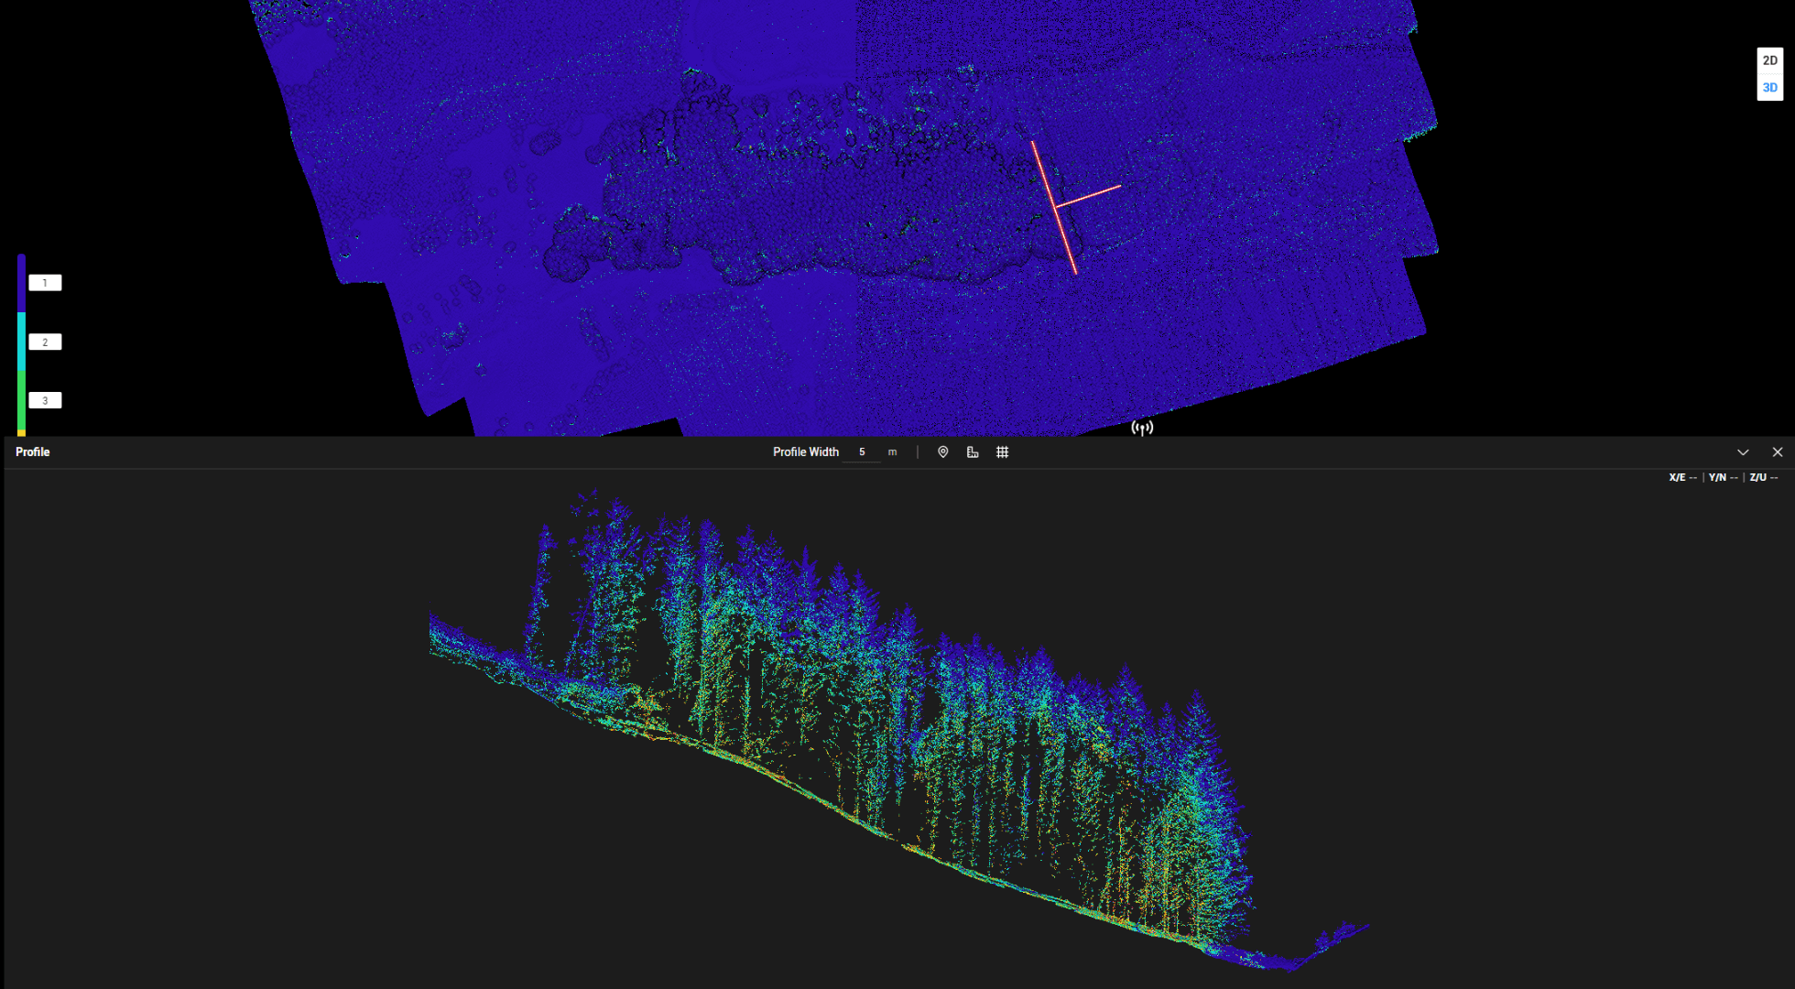This screenshot has height=989, width=1795.
Task: Click the Z/U coordinate readout
Action: pyautogui.click(x=1763, y=477)
